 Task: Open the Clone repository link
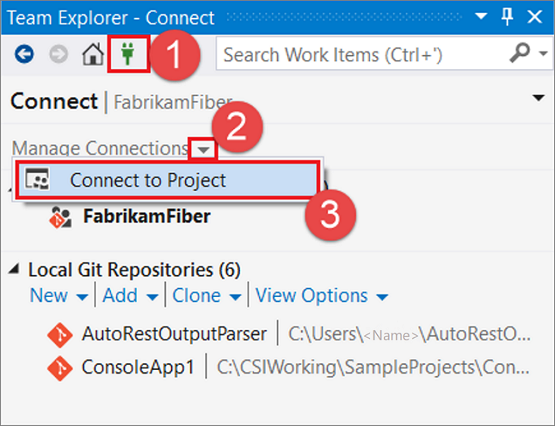tap(196, 295)
